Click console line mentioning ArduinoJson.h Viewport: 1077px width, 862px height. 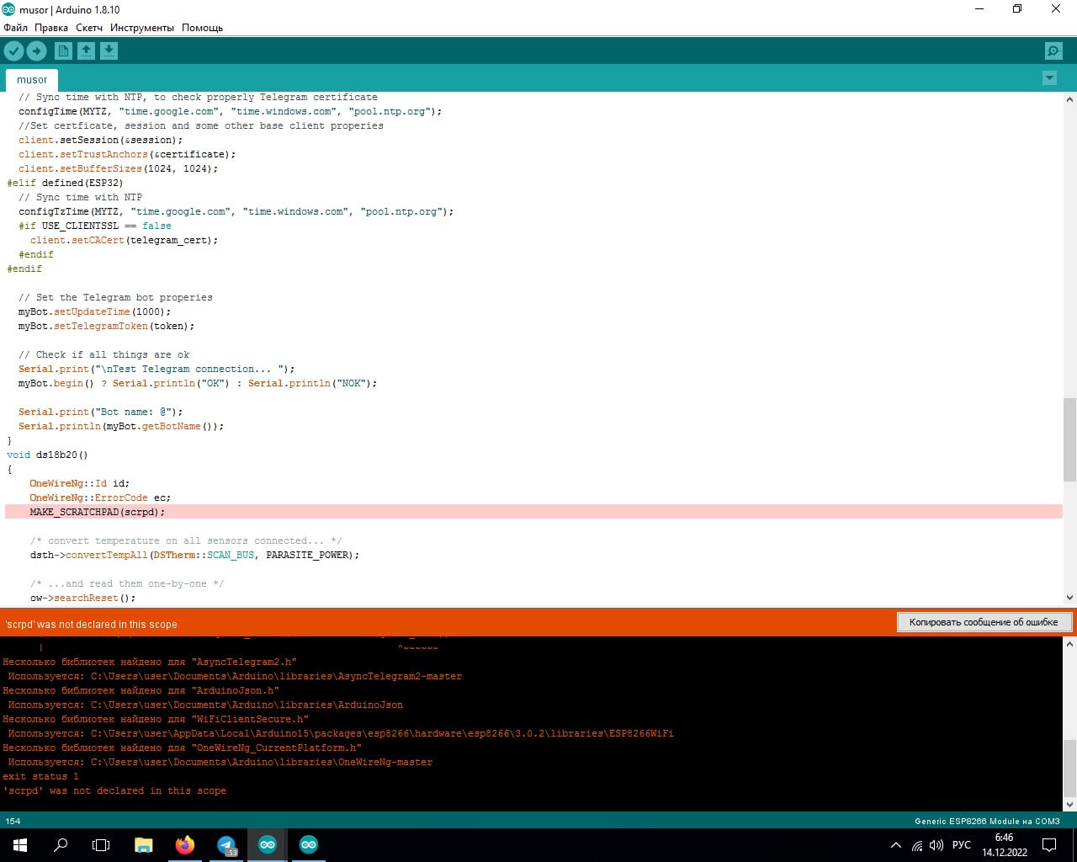141,690
